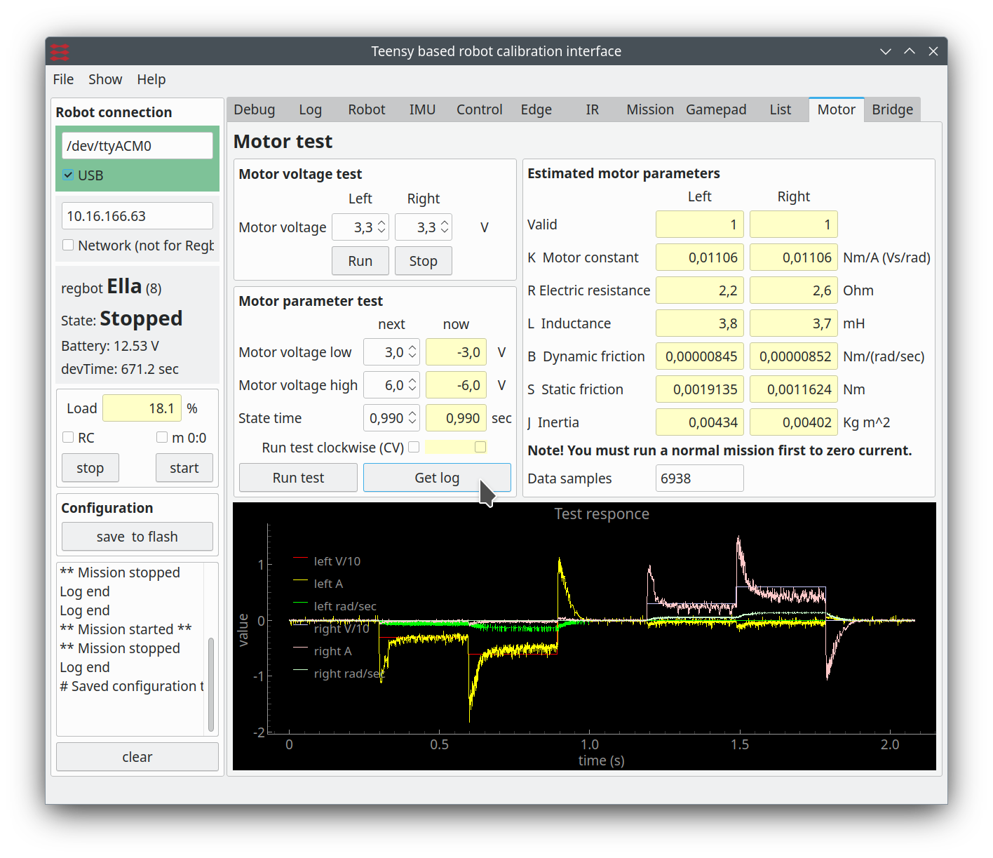Open the File menu
The height and width of the screenshot is (858, 993).
click(63, 79)
